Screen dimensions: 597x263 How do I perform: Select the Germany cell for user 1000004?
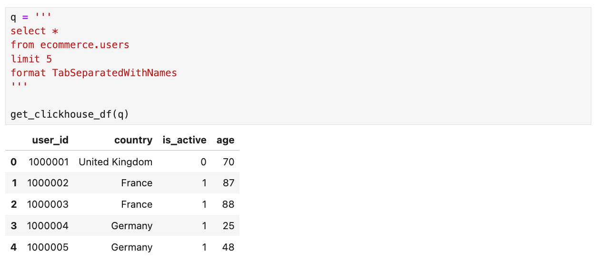tap(132, 226)
